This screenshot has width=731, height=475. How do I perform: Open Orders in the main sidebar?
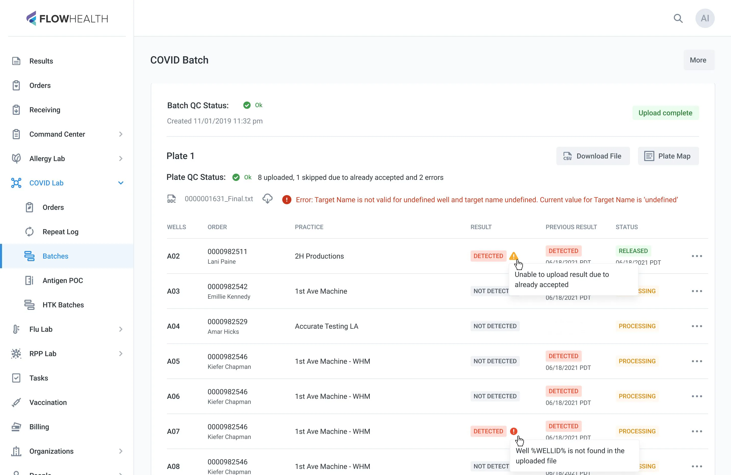pyautogui.click(x=67, y=85)
